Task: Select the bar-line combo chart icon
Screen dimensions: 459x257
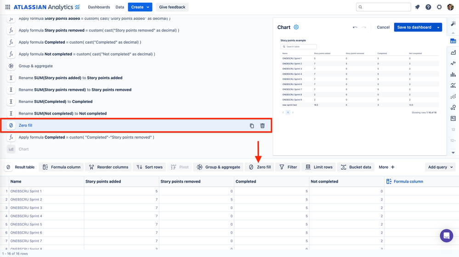Action: (453, 85)
